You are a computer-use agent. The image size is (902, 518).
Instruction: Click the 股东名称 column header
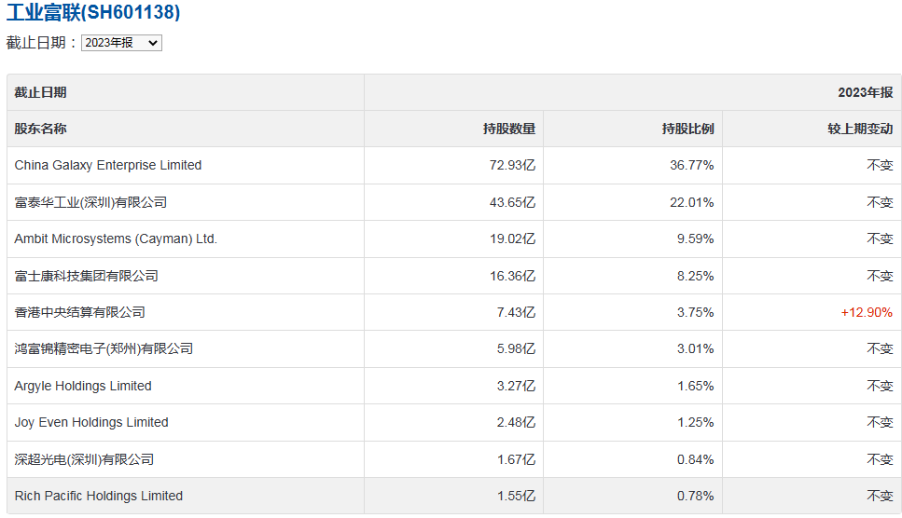(41, 129)
